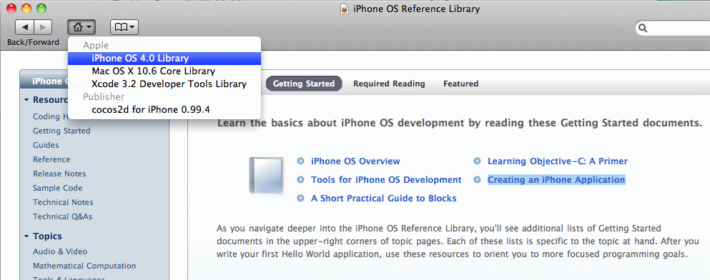Click bullet icon beside iPhone OS Overview
Viewport: 710px width, 280px height.
click(x=300, y=161)
